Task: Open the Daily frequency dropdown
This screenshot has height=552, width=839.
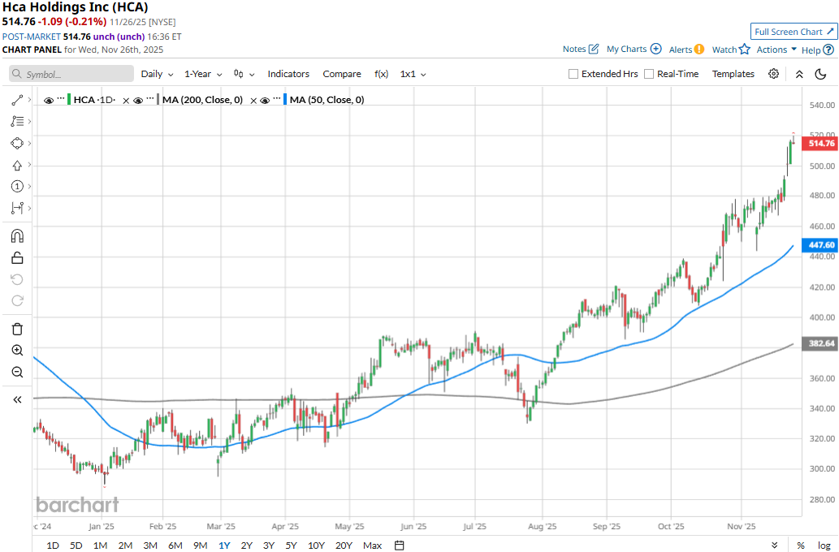Action: coord(157,74)
